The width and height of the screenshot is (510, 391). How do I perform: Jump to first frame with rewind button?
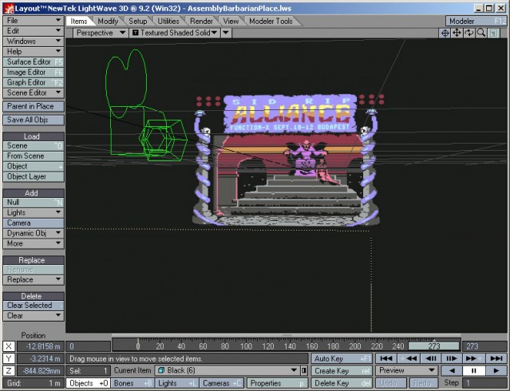(385, 358)
